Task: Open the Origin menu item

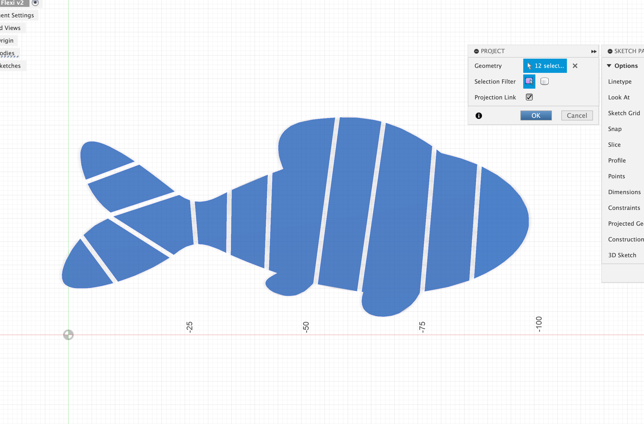Action: pos(7,40)
